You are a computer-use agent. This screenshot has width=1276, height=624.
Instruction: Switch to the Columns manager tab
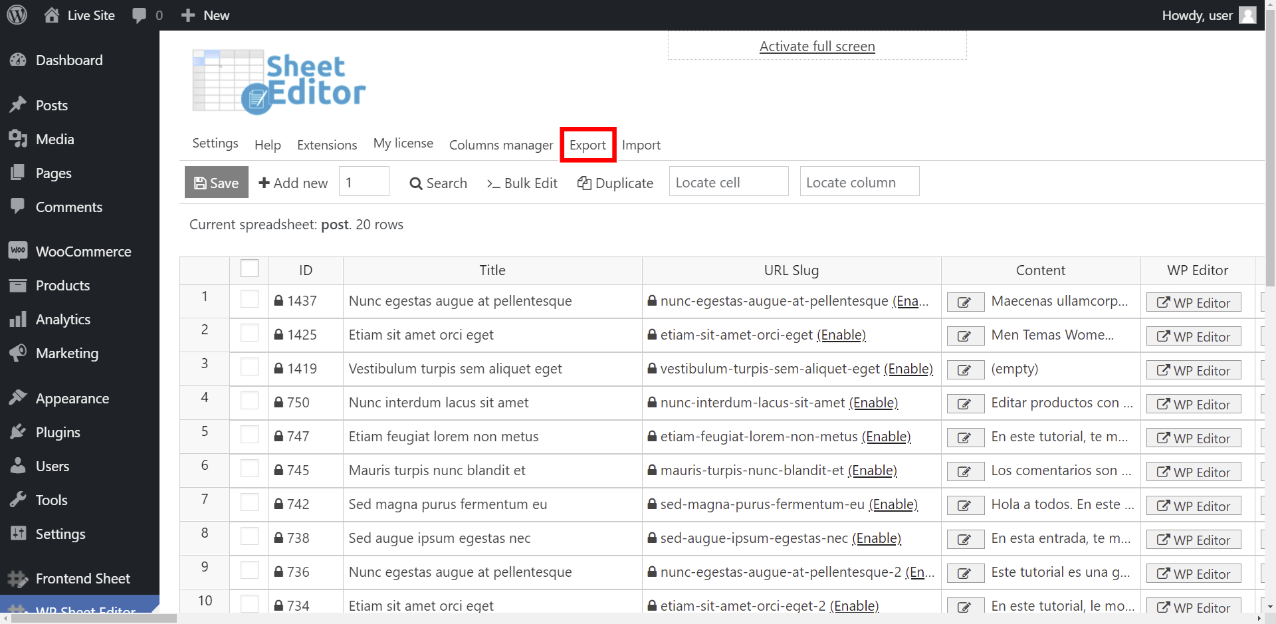coord(501,144)
